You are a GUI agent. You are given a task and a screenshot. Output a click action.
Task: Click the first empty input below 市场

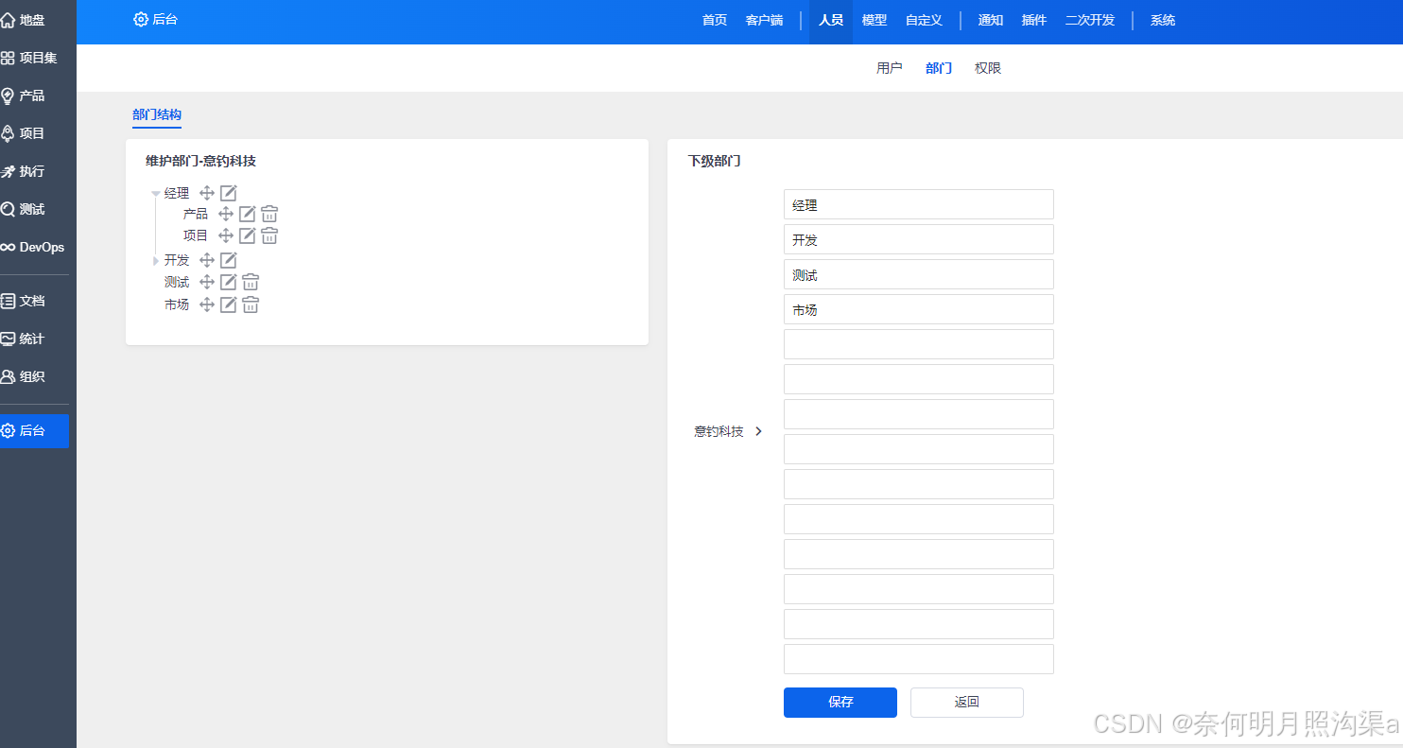click(x=919, y=344)
